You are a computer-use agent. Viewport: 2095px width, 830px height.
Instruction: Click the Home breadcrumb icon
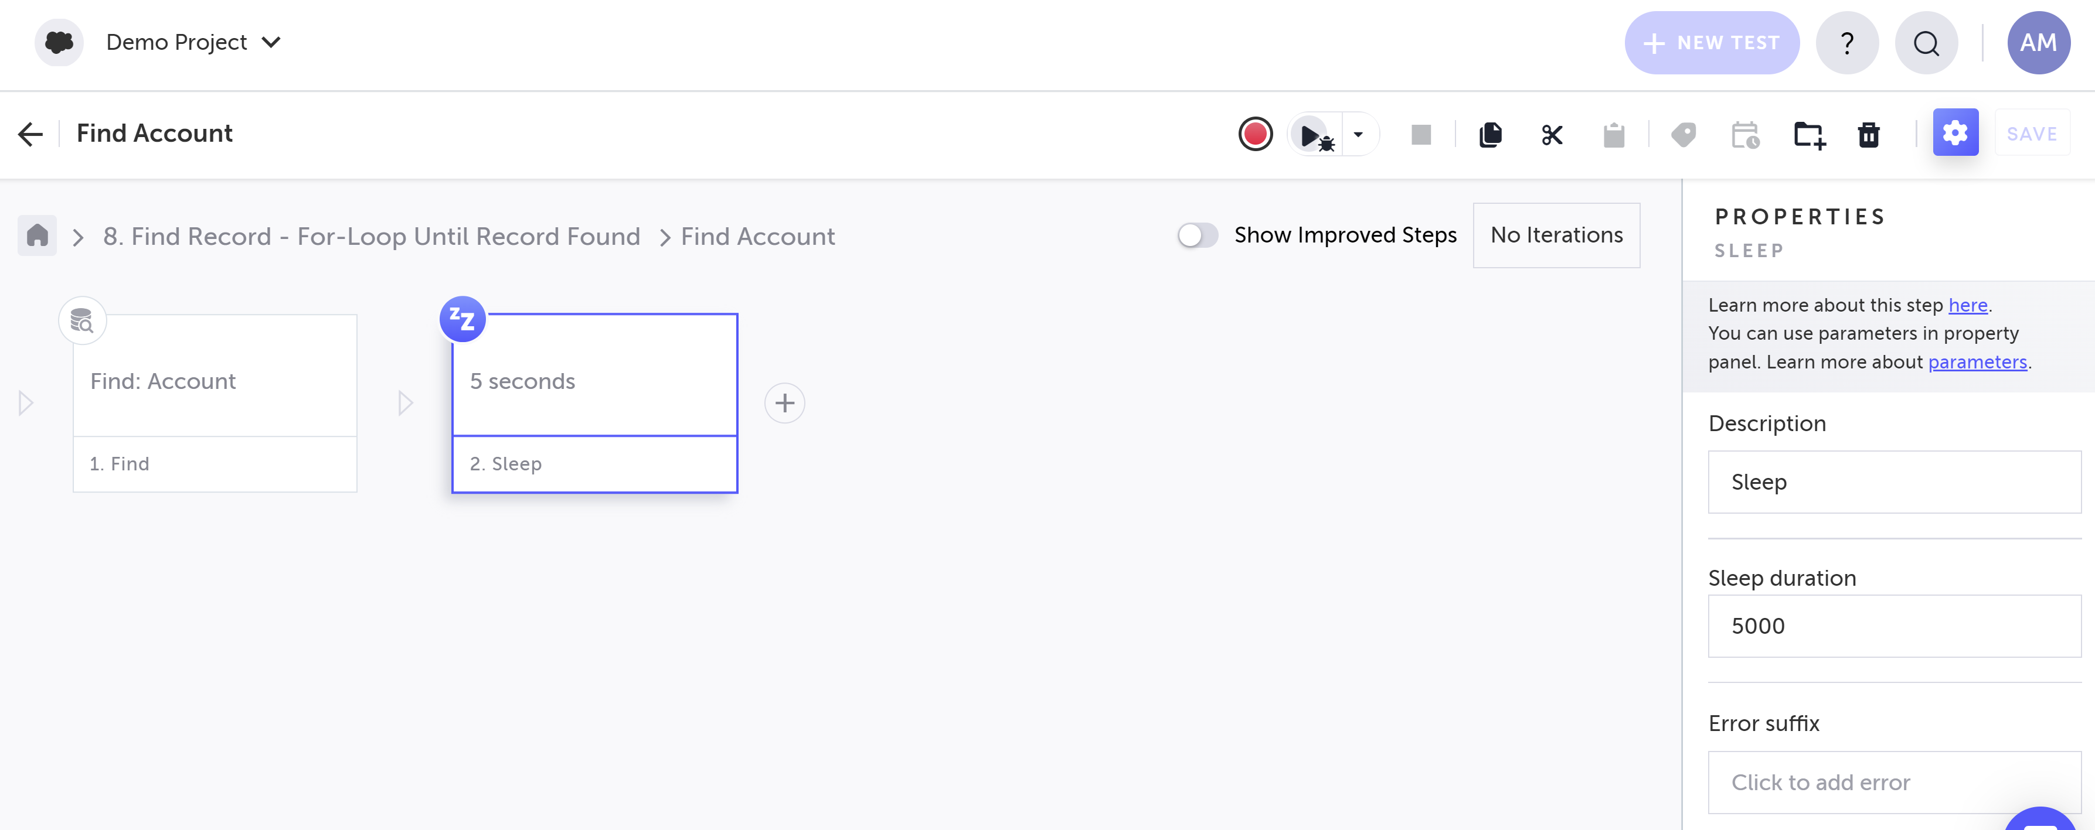tap(38, 235)
